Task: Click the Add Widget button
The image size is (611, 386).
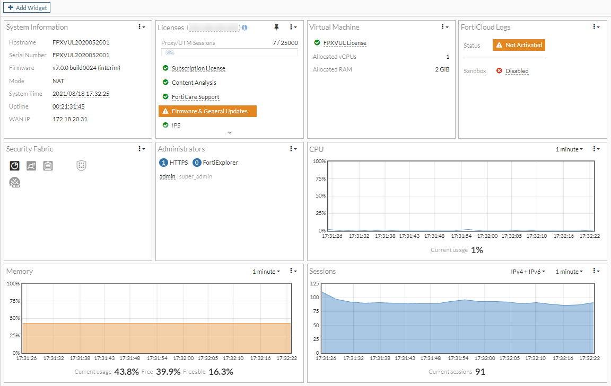Action: click(27, 8)
